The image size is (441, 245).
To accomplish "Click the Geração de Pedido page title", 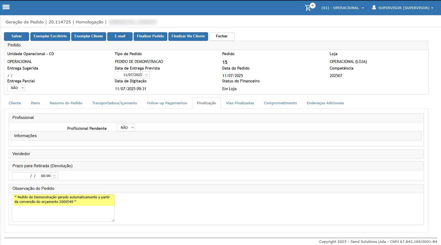I will click(25, 22).
